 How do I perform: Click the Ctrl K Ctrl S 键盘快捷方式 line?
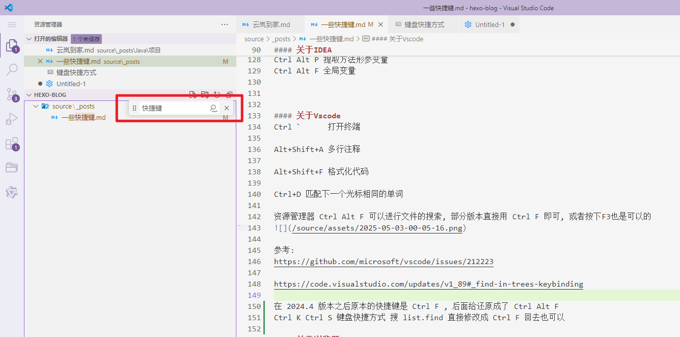(x=419, y=318)
